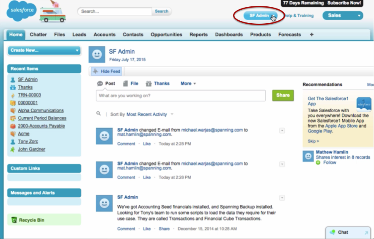374x239 pixels.
Task: Click Follow for Mathew Hamlin
Action: tap(330, 162)
